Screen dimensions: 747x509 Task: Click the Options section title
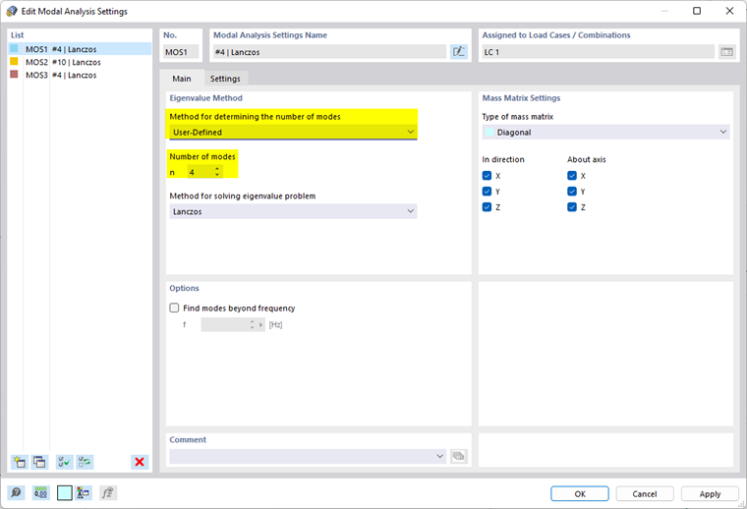click(x=185, y=288)
